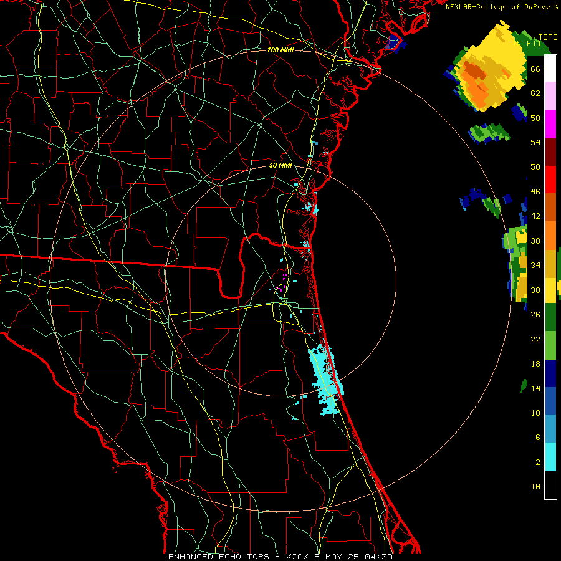Click the '46' legend value label
Viewport: 561px width, 561px height.
click(x=535, y=191)
